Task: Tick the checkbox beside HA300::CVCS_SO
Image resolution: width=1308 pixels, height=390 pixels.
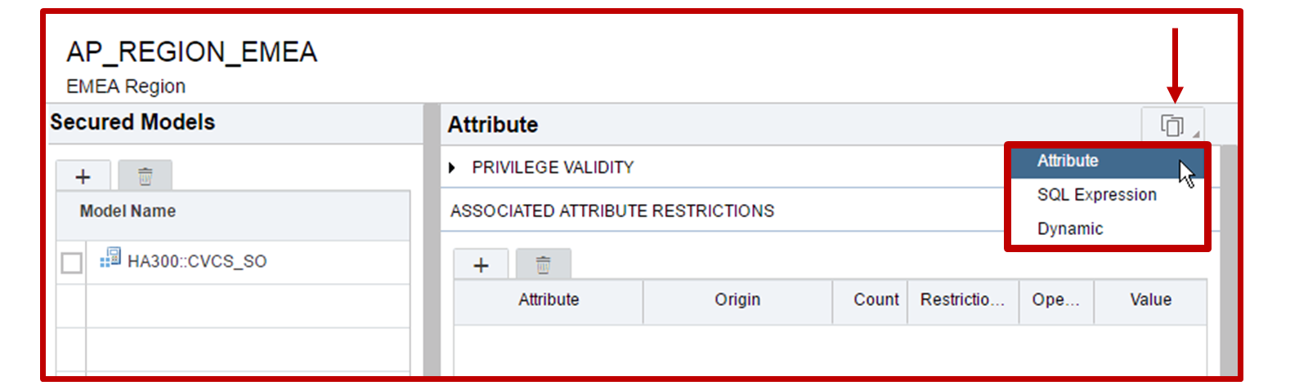Action: pyautogui.click(x=72, y=263)
